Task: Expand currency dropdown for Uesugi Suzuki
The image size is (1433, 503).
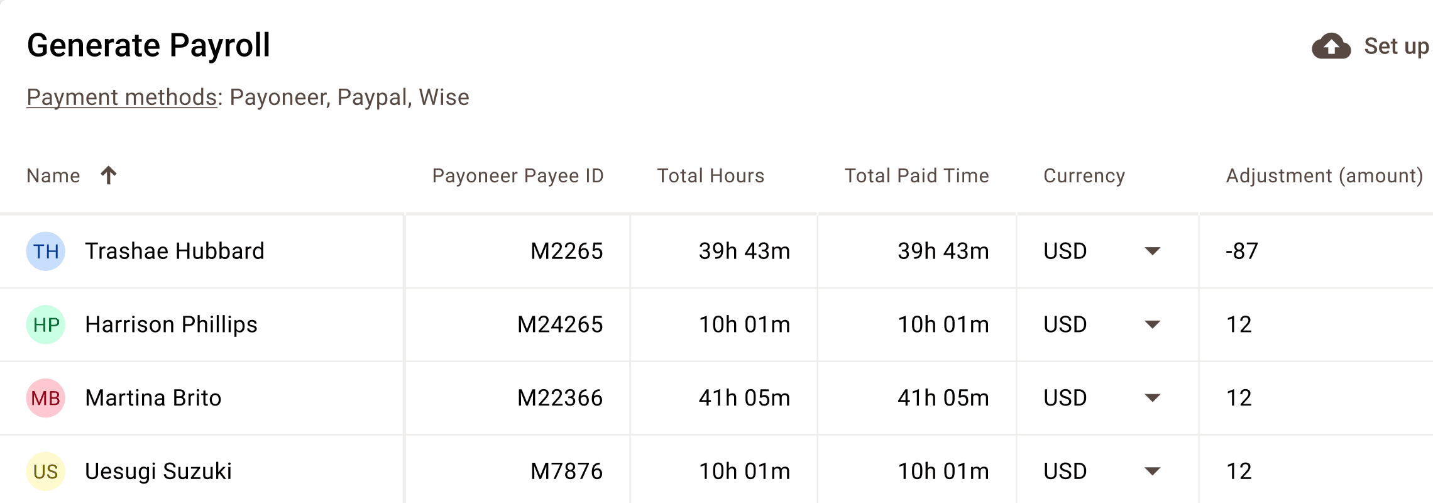Action: [1152, 472]
